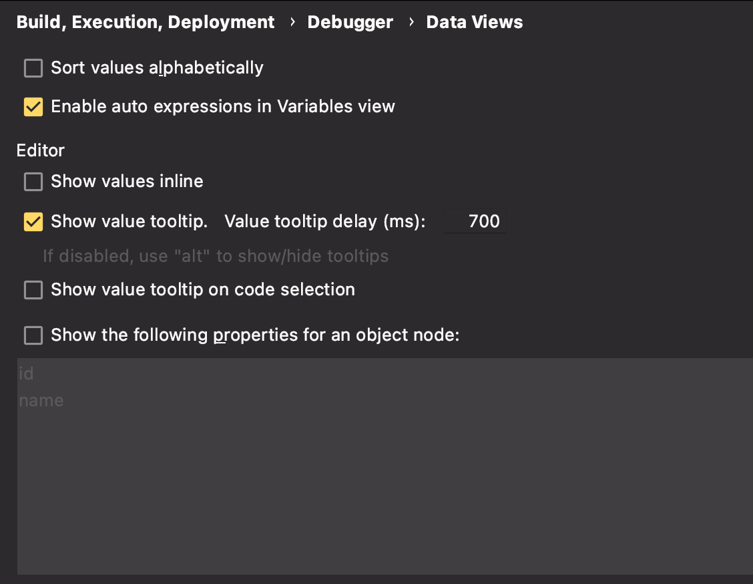
Task: Uncheck Show value tooltip checkbox
Action: (33, 222)
